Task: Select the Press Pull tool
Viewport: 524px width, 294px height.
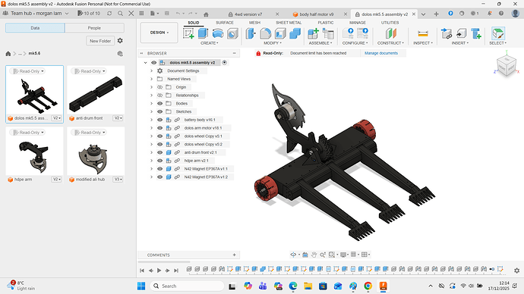Action: coord(251,33)
